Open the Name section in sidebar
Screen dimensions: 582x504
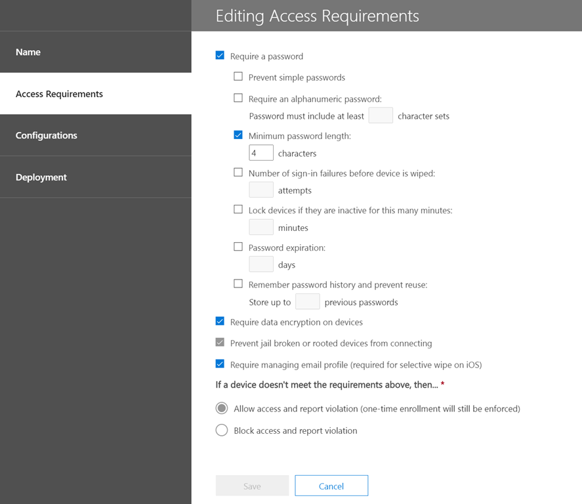(28, 52)
